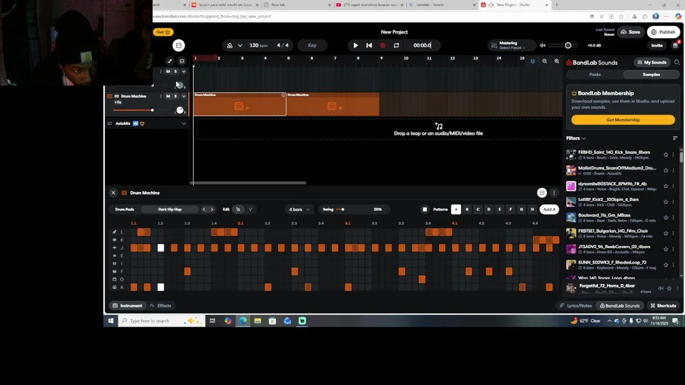Toggle the metronome icon

pyautogui.click(x=230, y=45)
